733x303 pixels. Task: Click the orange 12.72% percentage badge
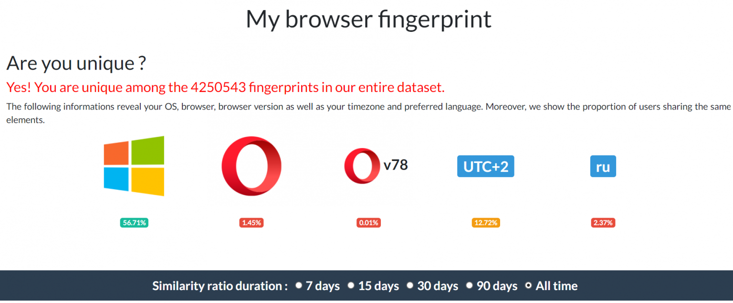[486, 222]
